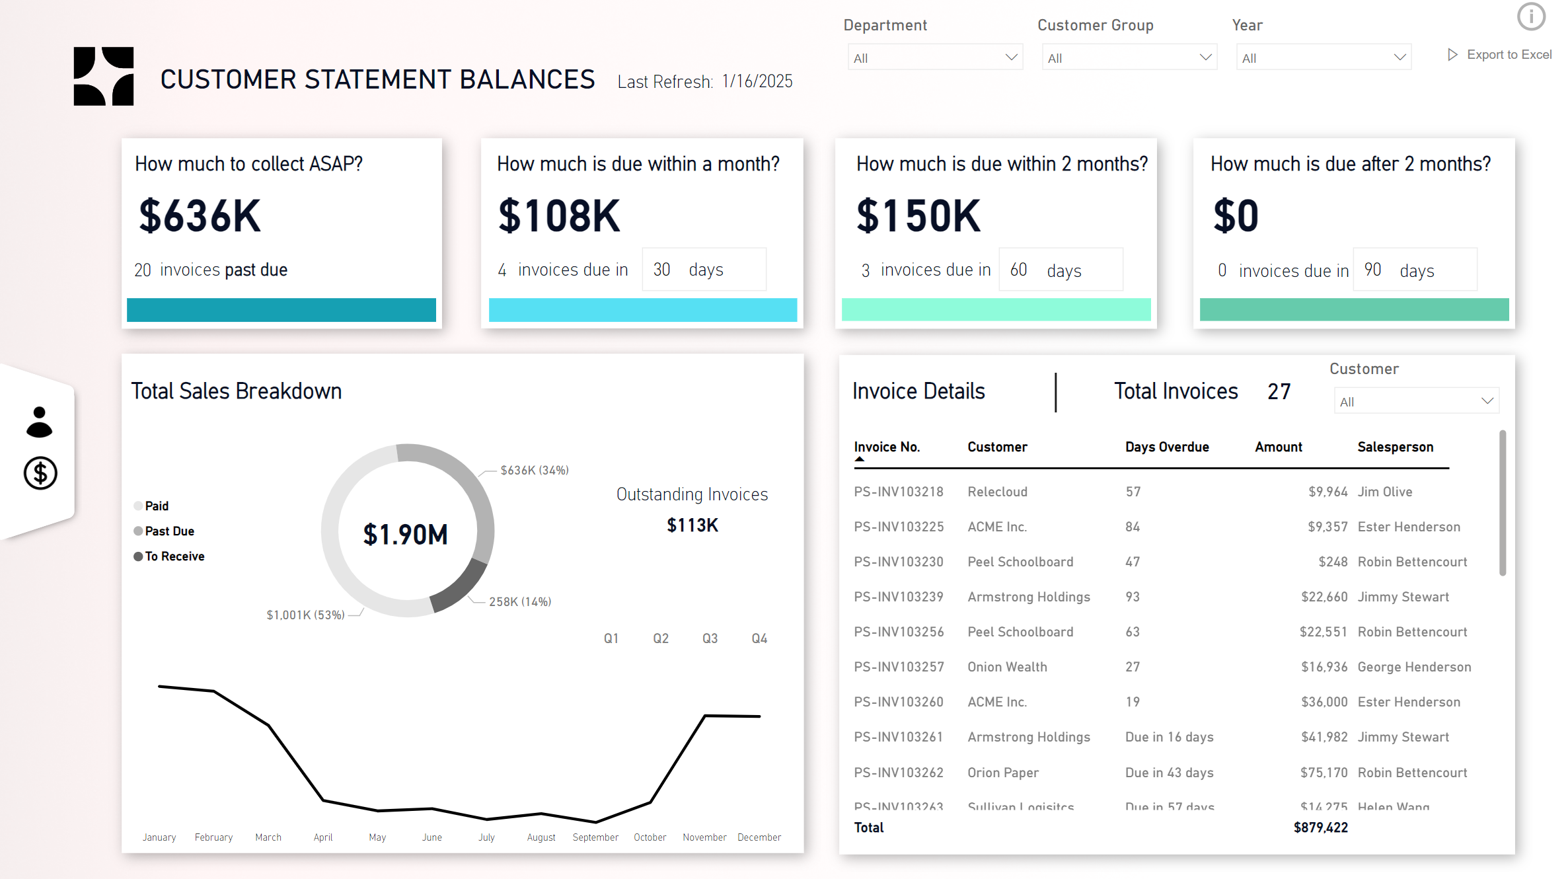Click the $113K outstanding invoices value
Screen dimensions: 1568x879
692,525
